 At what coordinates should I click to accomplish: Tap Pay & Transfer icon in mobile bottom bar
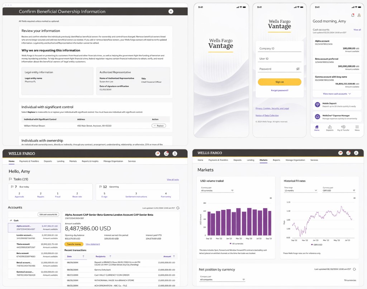pos(343,128)
